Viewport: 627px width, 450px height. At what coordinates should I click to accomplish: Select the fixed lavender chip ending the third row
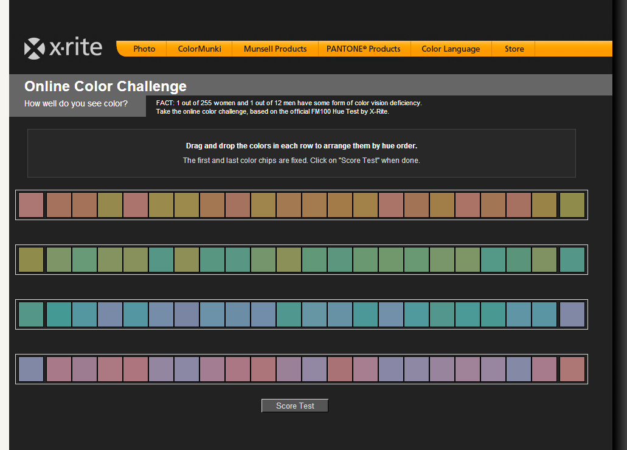(572, 314)
